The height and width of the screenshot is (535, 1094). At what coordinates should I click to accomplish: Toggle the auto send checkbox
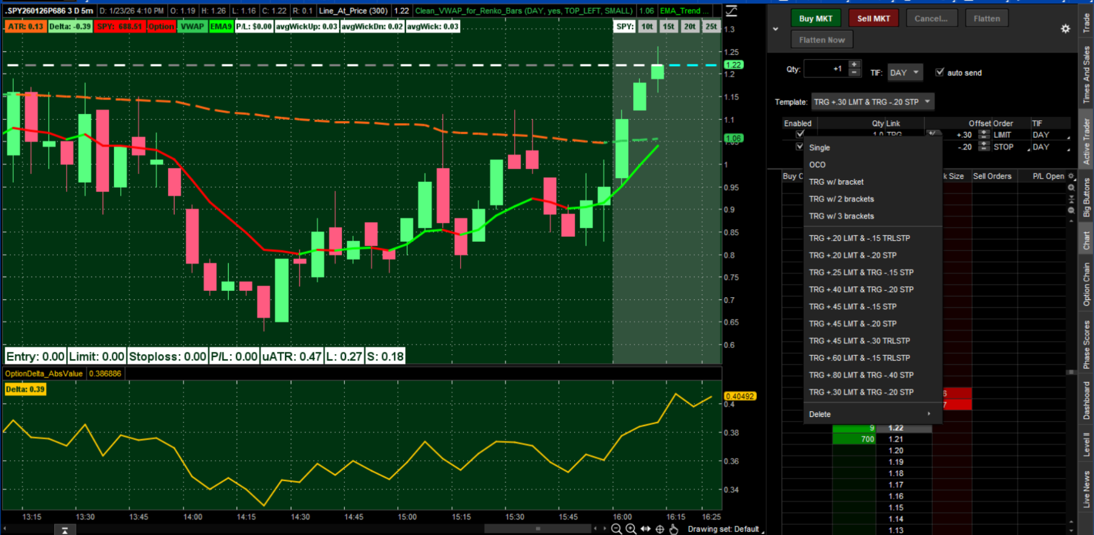coord(940,72)
